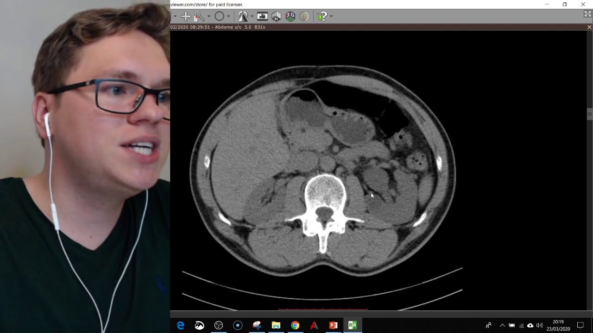Image resolution: width=593 pixels, height=333 pixels.
Task: Close the Abdome s/c series panel
Action: pos(589,27)
